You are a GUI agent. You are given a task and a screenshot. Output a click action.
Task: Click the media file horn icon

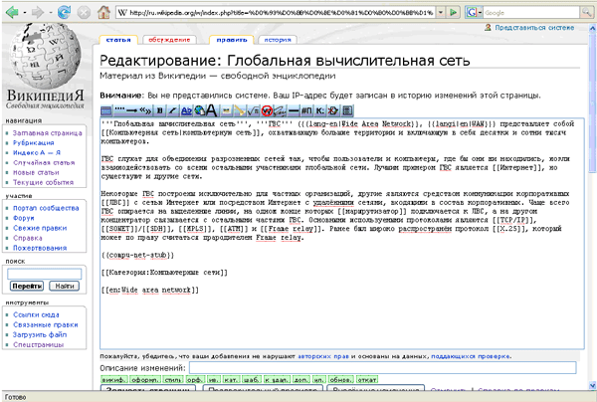239,110
